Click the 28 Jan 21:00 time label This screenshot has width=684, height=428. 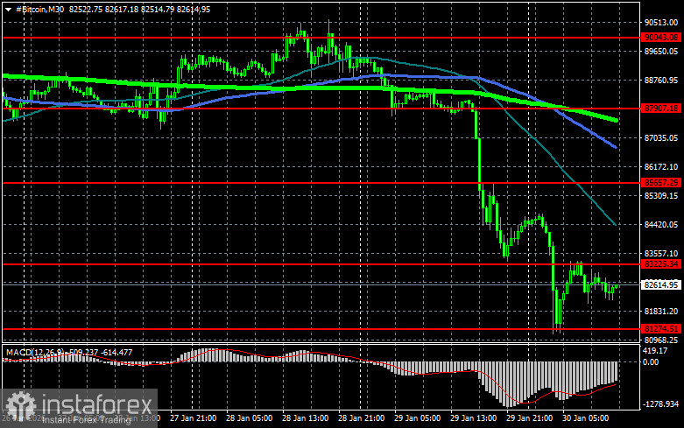tap(361, 418)
